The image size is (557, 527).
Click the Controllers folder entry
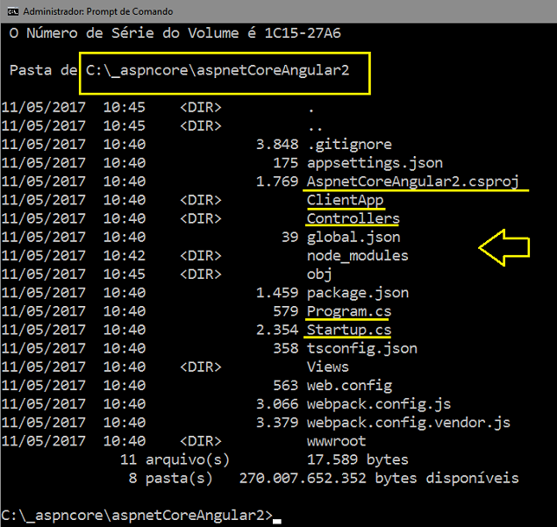[x=353, y=218]
